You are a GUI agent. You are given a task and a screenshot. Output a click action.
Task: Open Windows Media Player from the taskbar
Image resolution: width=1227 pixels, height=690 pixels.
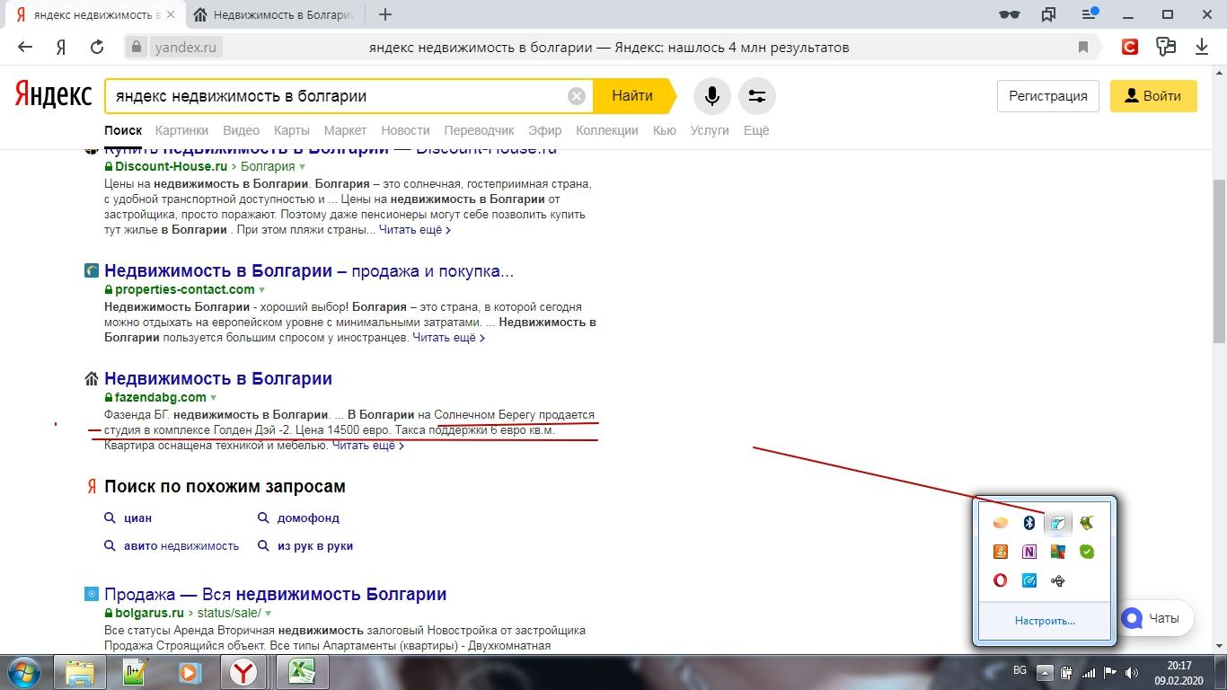point(190,672)
